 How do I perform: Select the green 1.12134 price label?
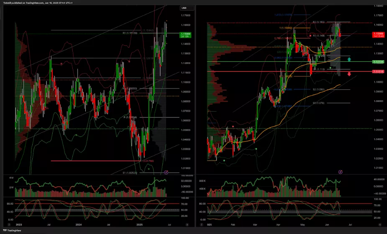tap(377, 62)
